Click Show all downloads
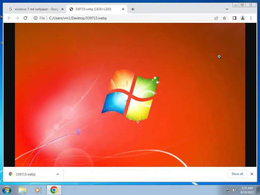This screenshot has height=195, width=260. 237,174
